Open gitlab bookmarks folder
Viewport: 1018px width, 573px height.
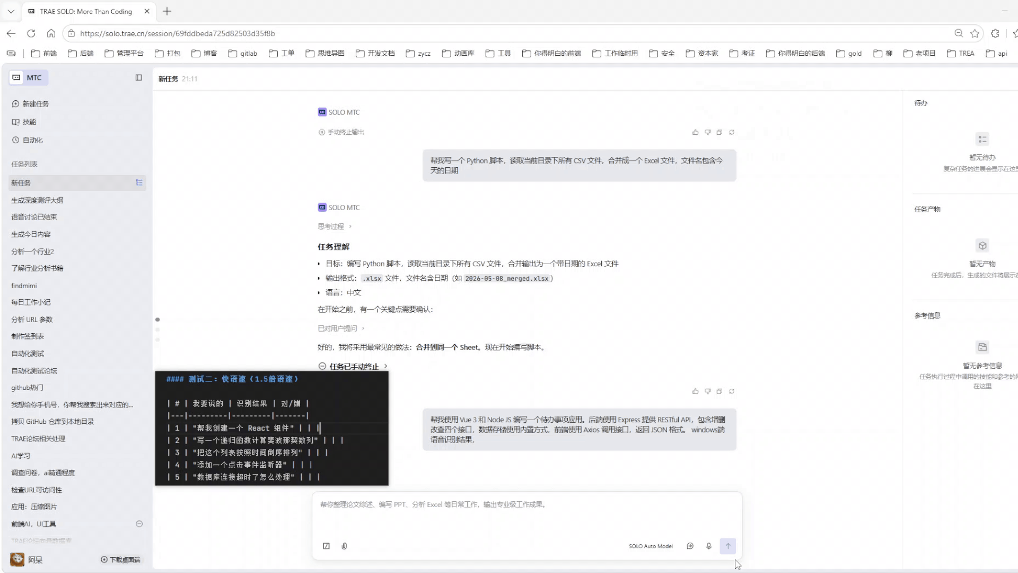coord(243,53)
